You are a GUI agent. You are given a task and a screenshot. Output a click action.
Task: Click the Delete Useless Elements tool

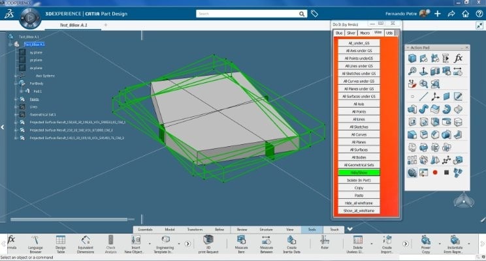click(x=358, y=243)
